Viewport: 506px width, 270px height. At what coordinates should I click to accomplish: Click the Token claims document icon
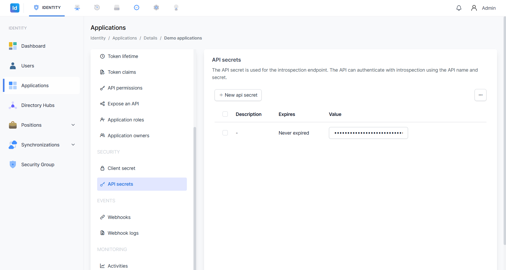[x=102, y=72]
